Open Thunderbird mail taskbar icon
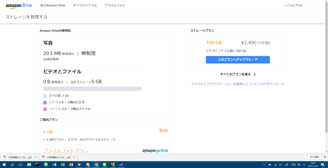Image resolution: width=328 pixels, height=168 pixels. click(x=79, y=164)
